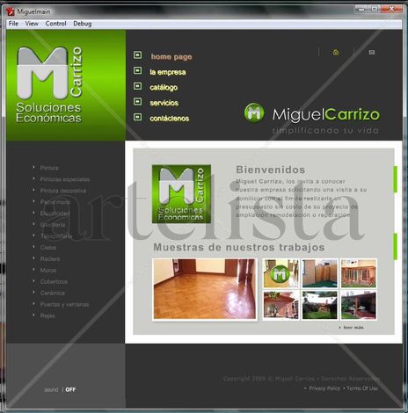This screenshot has width=408, height=413.
Task: Click the yellow home icon at top right
Action: [x=336, y=53]
